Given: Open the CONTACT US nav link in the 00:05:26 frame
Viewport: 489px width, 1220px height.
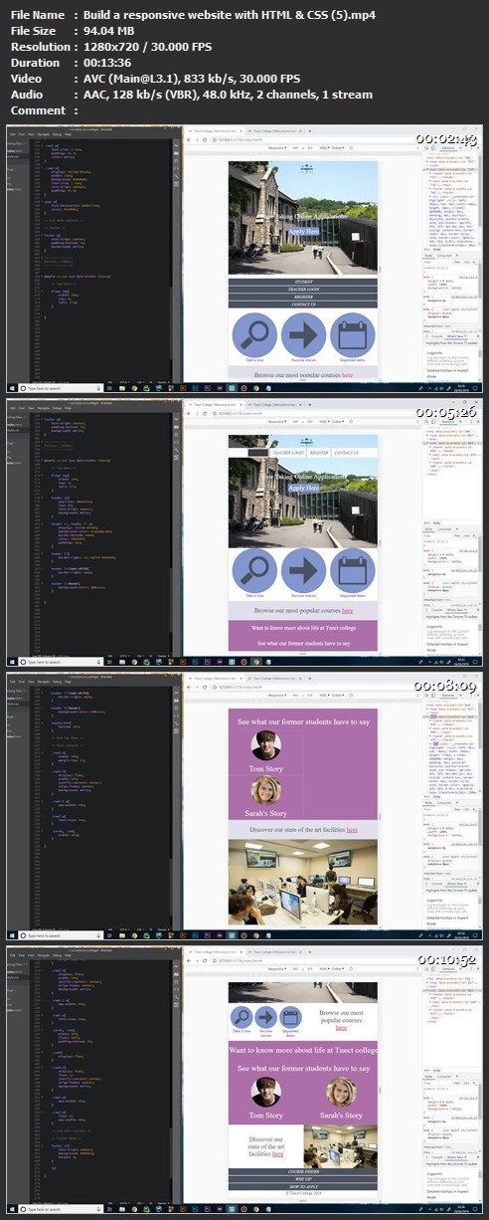Looking at the screenshot, I should (346, 453).
